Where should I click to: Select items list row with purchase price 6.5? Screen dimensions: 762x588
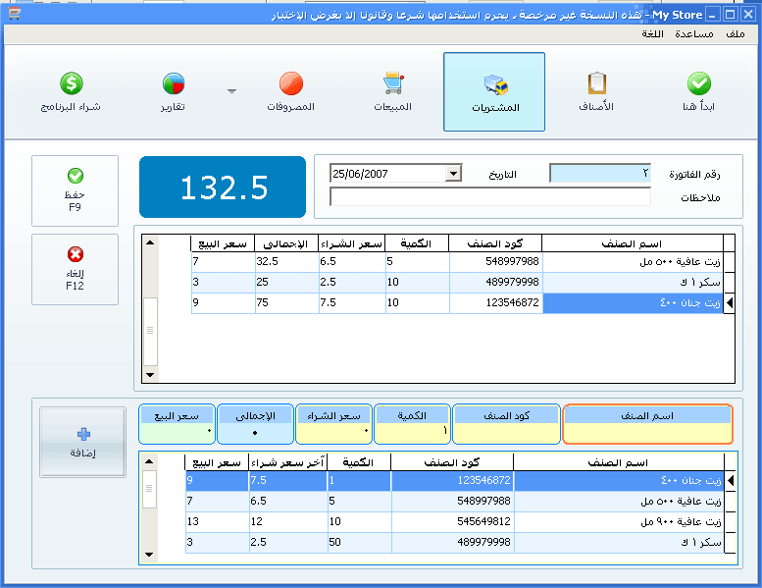[455, 501]
